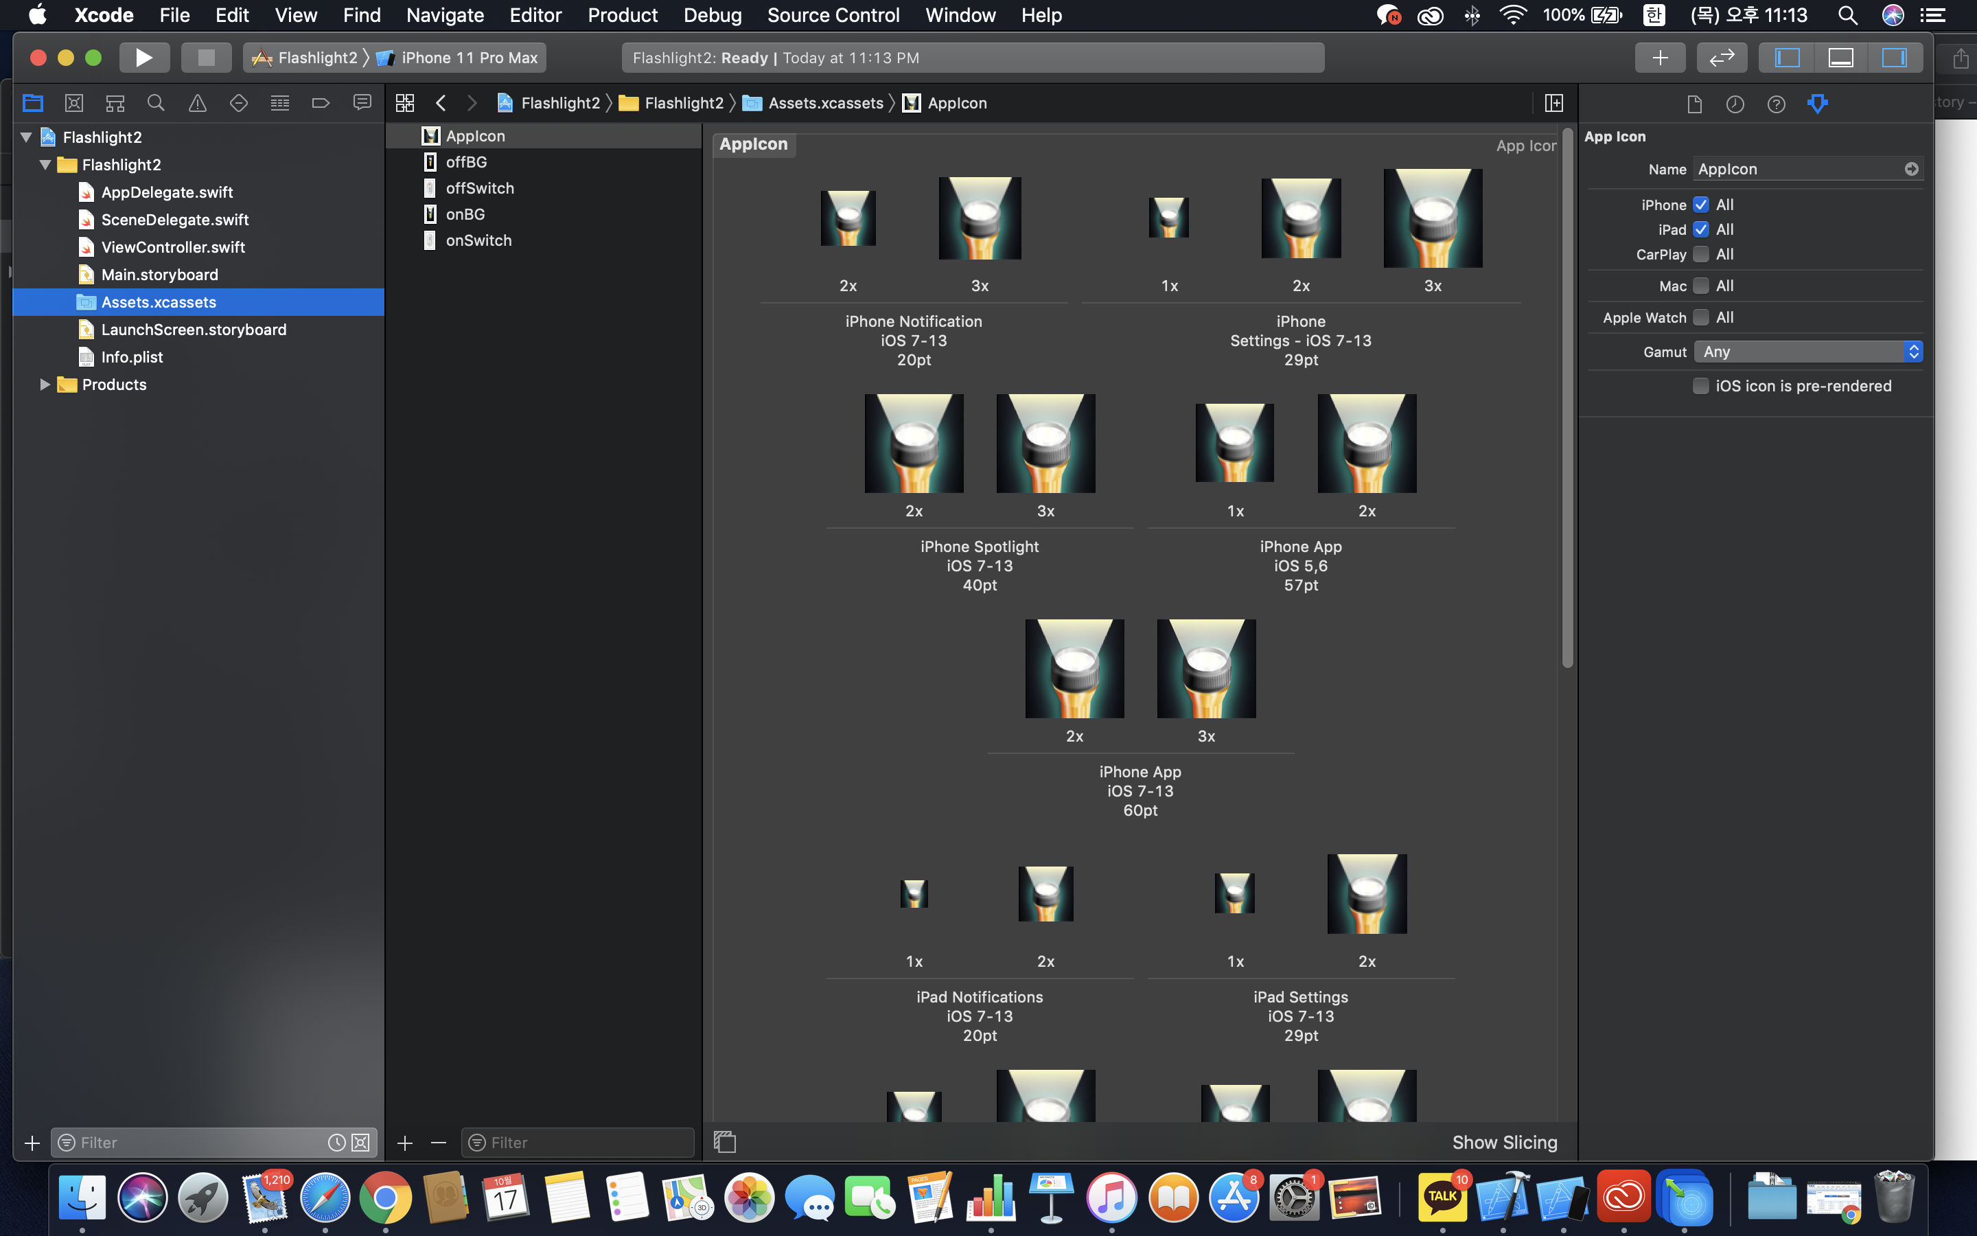Select offSwitch image set
Screen dimensions: 1977x1236
click(480, 188)
